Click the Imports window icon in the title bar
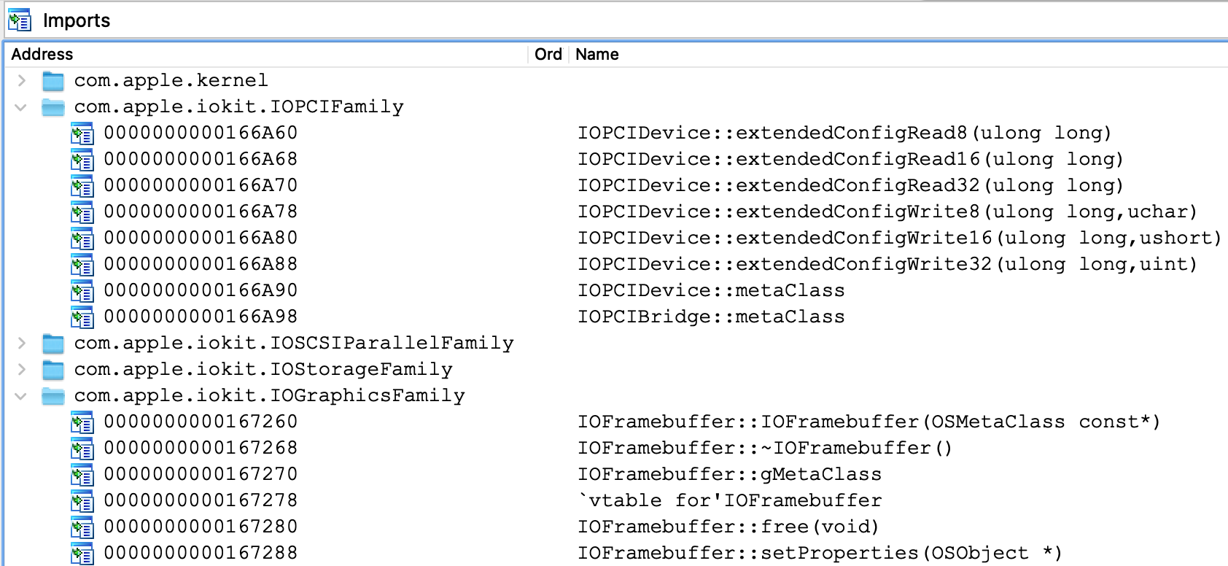The image size is (1228, 566). pos(20,20)
